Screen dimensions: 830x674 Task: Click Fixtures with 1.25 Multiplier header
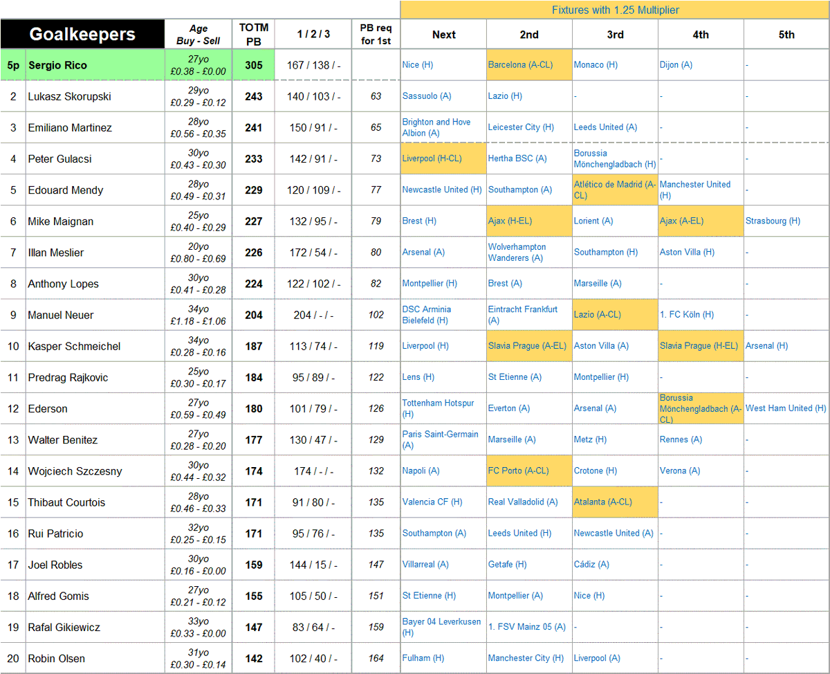(615, 10)
